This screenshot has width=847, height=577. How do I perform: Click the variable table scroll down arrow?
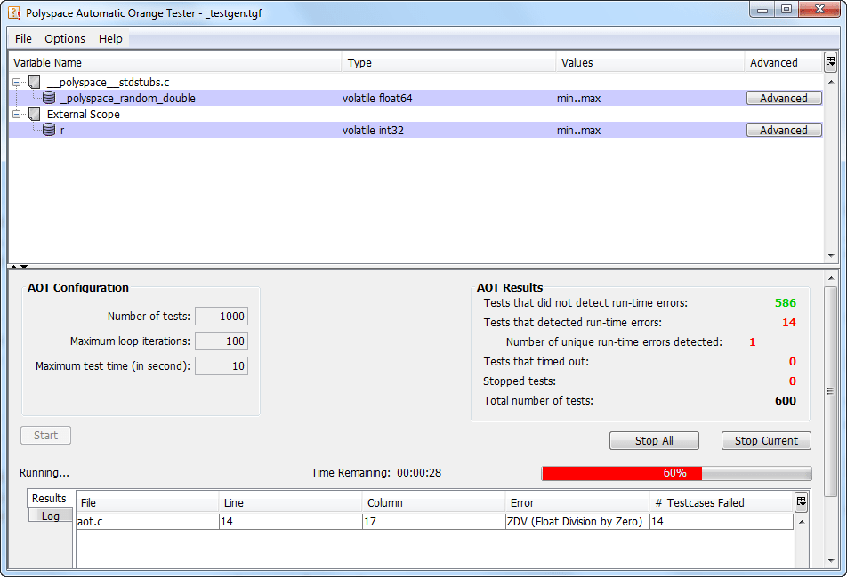pos(831,256)
